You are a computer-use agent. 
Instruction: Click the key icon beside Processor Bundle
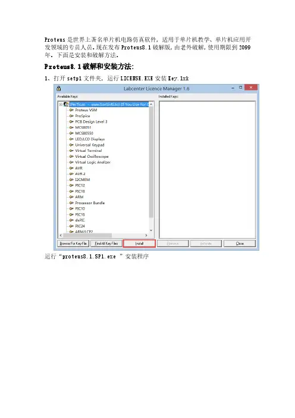click(71, 203)
